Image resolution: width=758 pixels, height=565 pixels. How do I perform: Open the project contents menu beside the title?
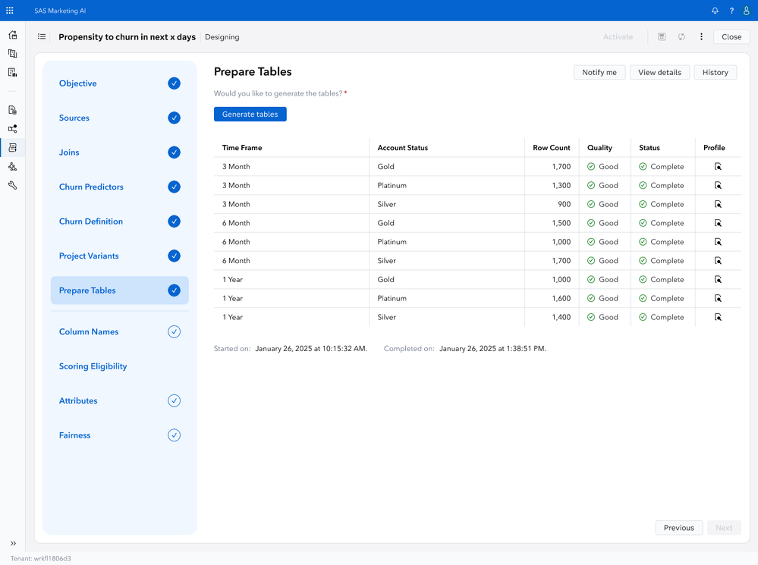pos(42,36)
